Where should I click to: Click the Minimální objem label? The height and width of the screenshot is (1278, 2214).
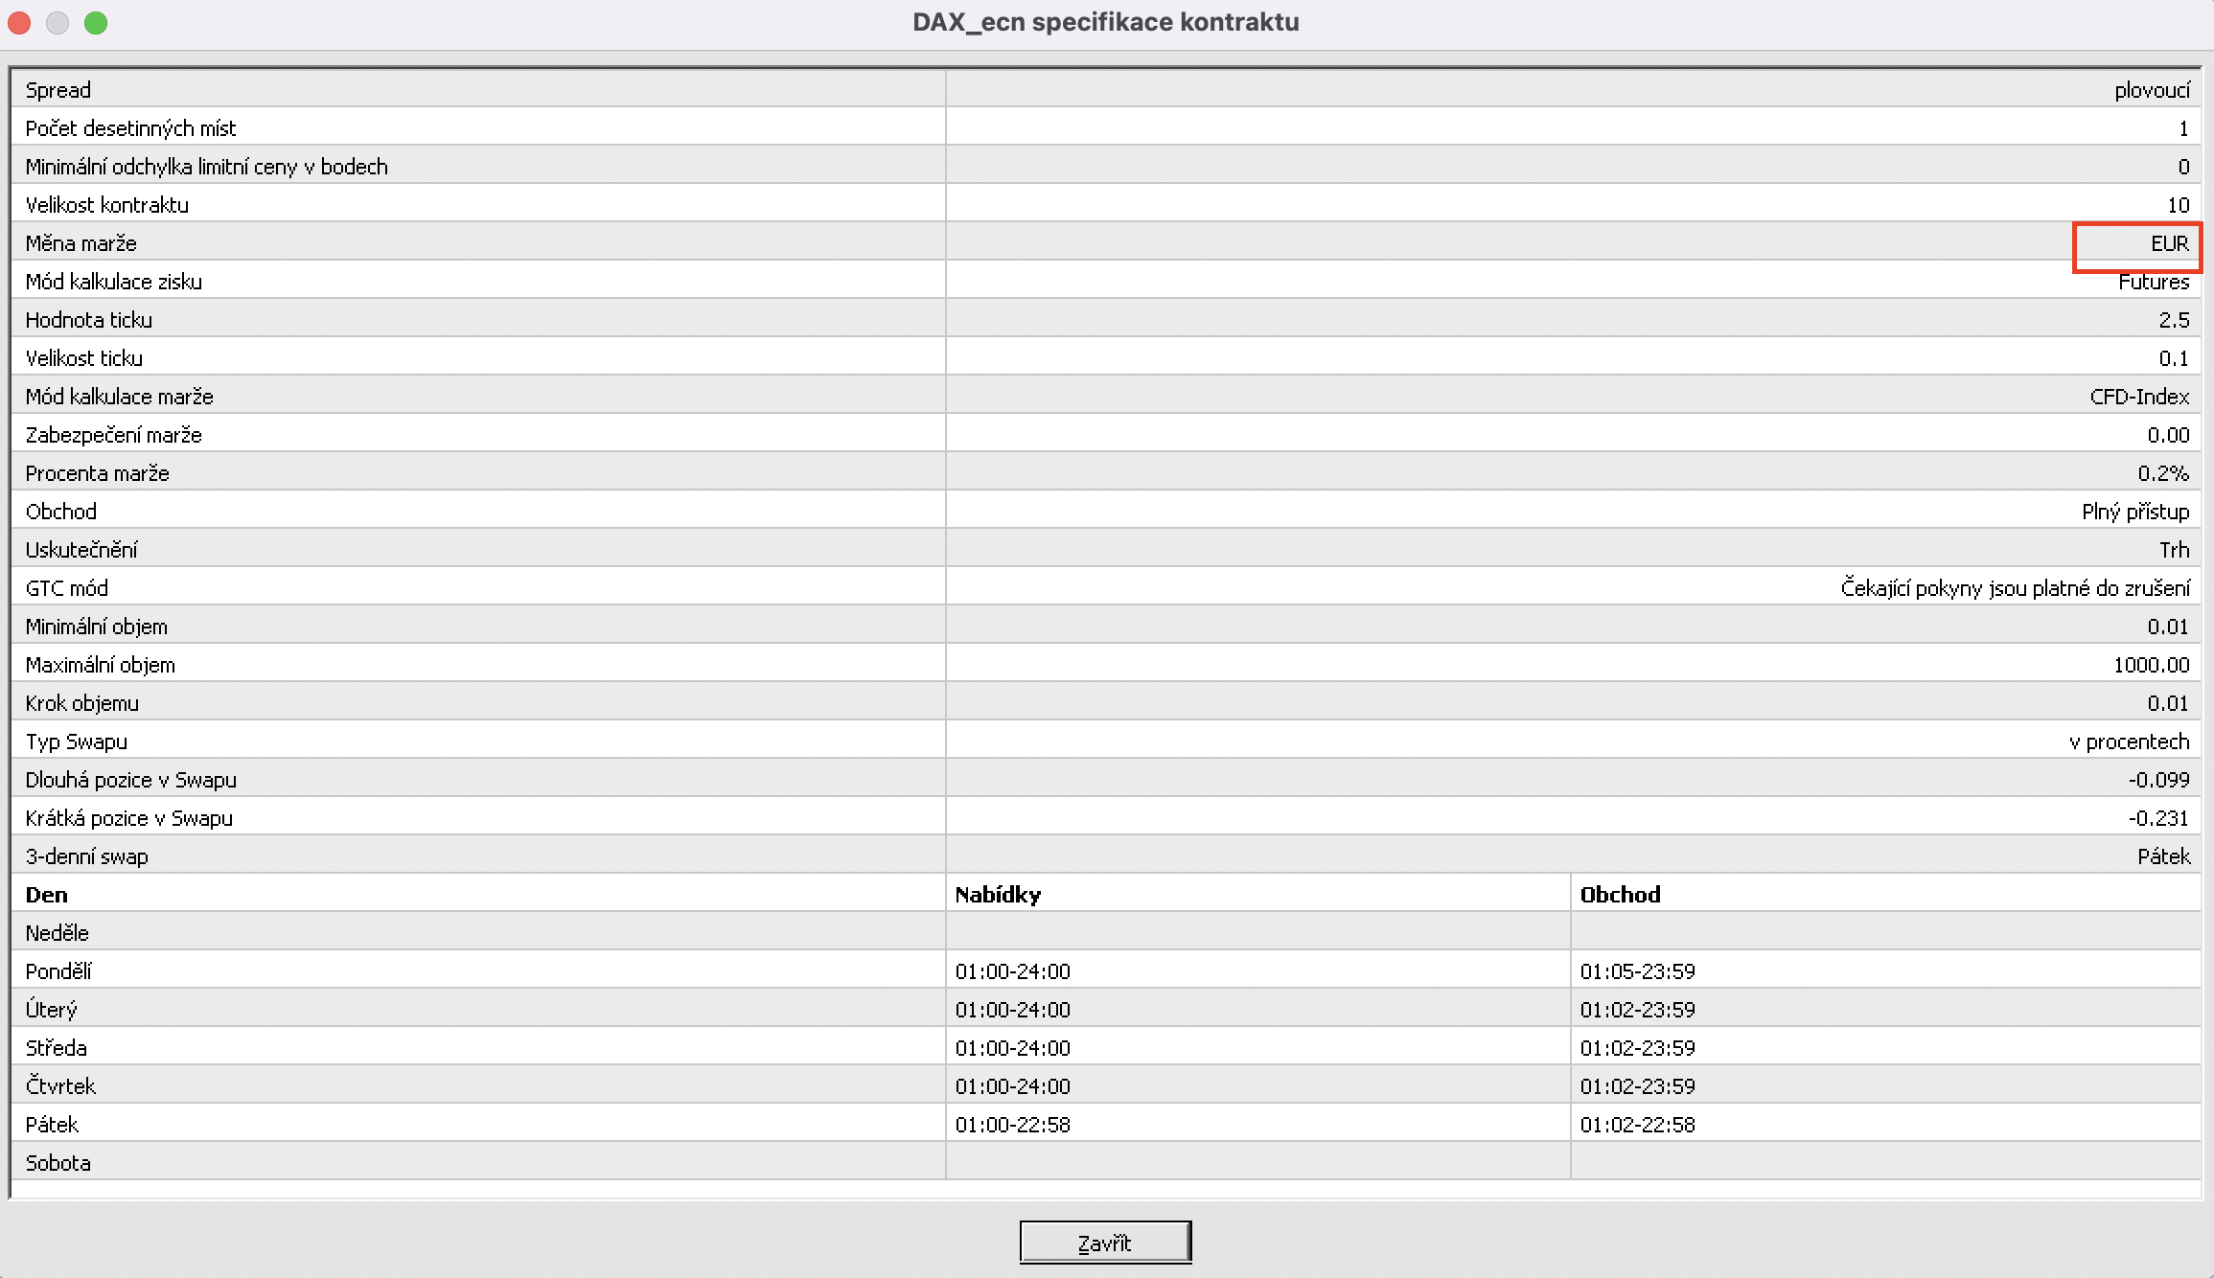(97, 627)
